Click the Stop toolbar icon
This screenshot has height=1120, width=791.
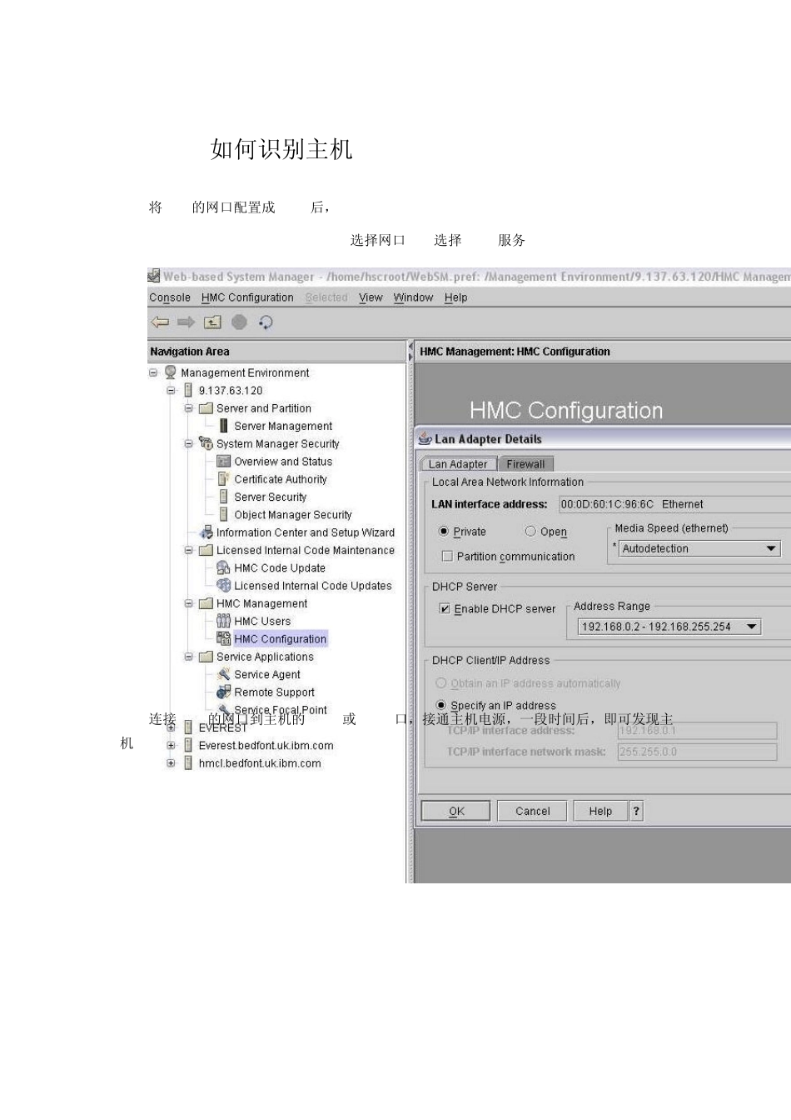point(239,322)
